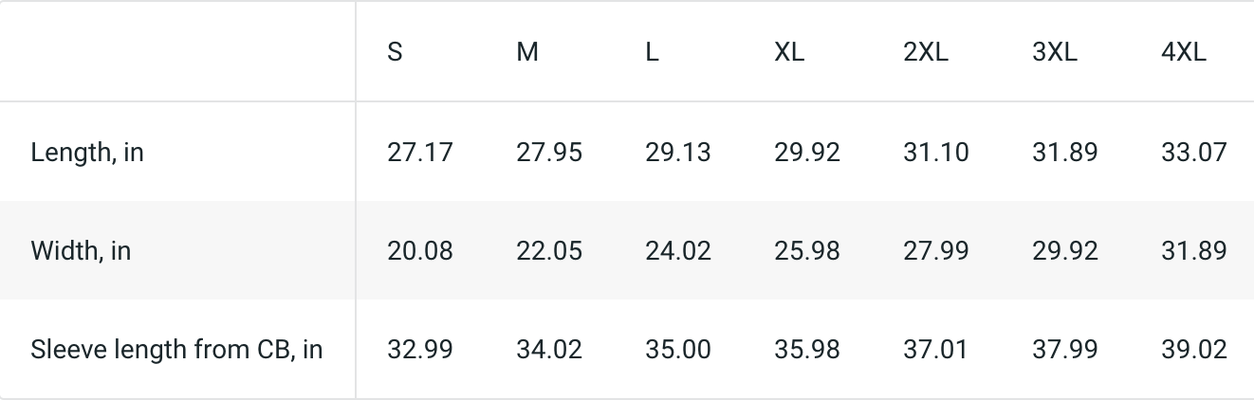The image size is (1254, 400).
Task: Click the 4XL size column header
Action: (x=1184, y=52)
